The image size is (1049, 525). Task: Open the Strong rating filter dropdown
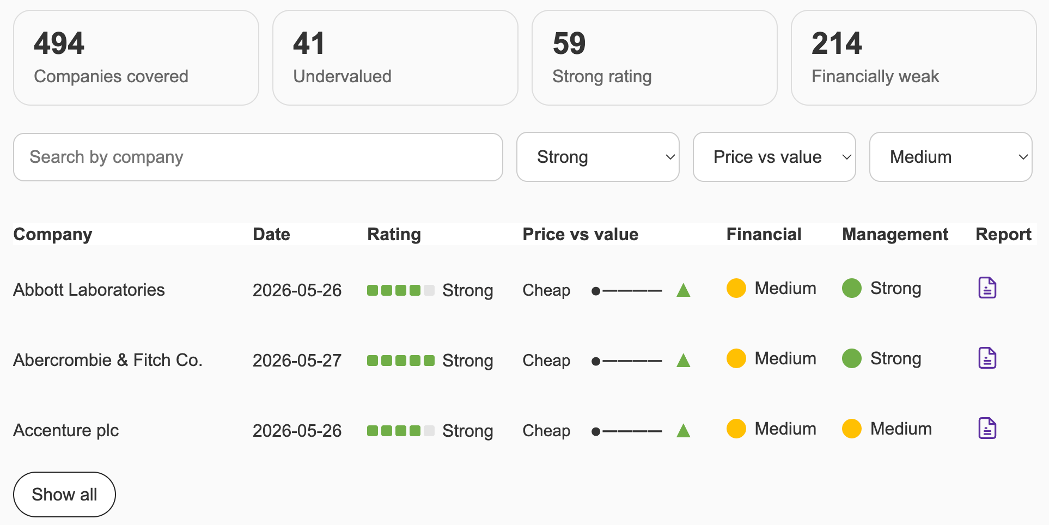(x=597, y=157)
